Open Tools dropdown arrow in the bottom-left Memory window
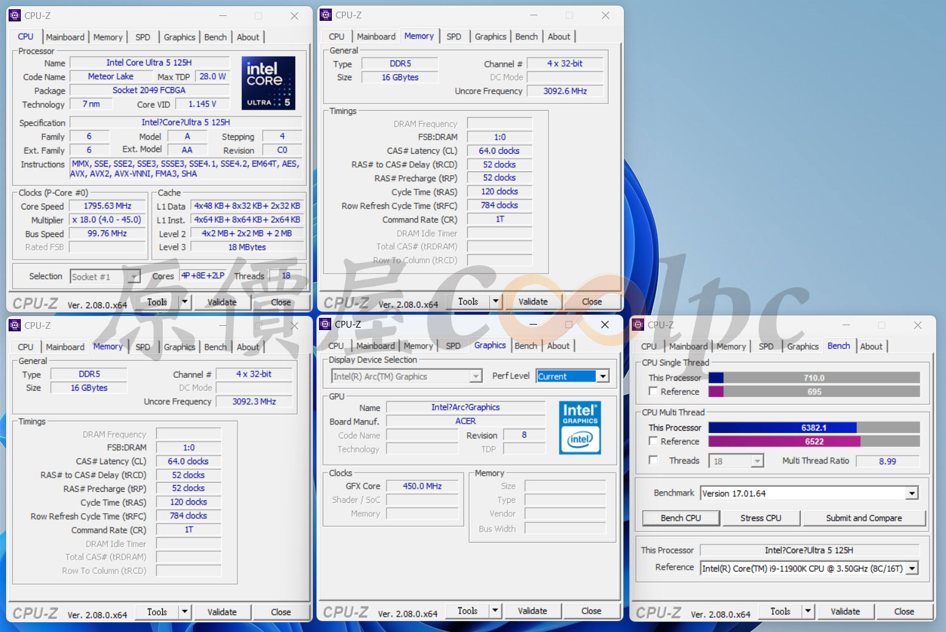Viewport: 946px width, 632px height. tap(184, 612)
